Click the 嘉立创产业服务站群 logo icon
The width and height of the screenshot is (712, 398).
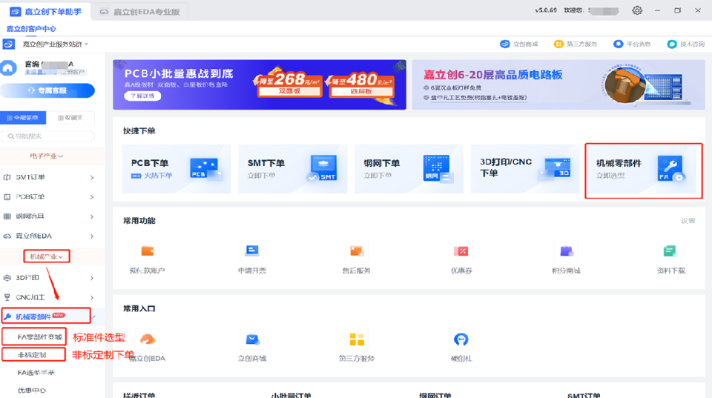click(x=9, y=44)
